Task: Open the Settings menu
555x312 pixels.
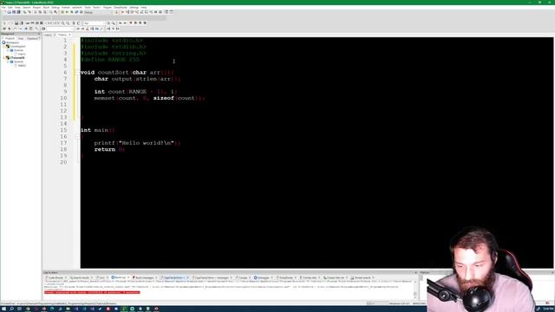Action: pos(134,8)
